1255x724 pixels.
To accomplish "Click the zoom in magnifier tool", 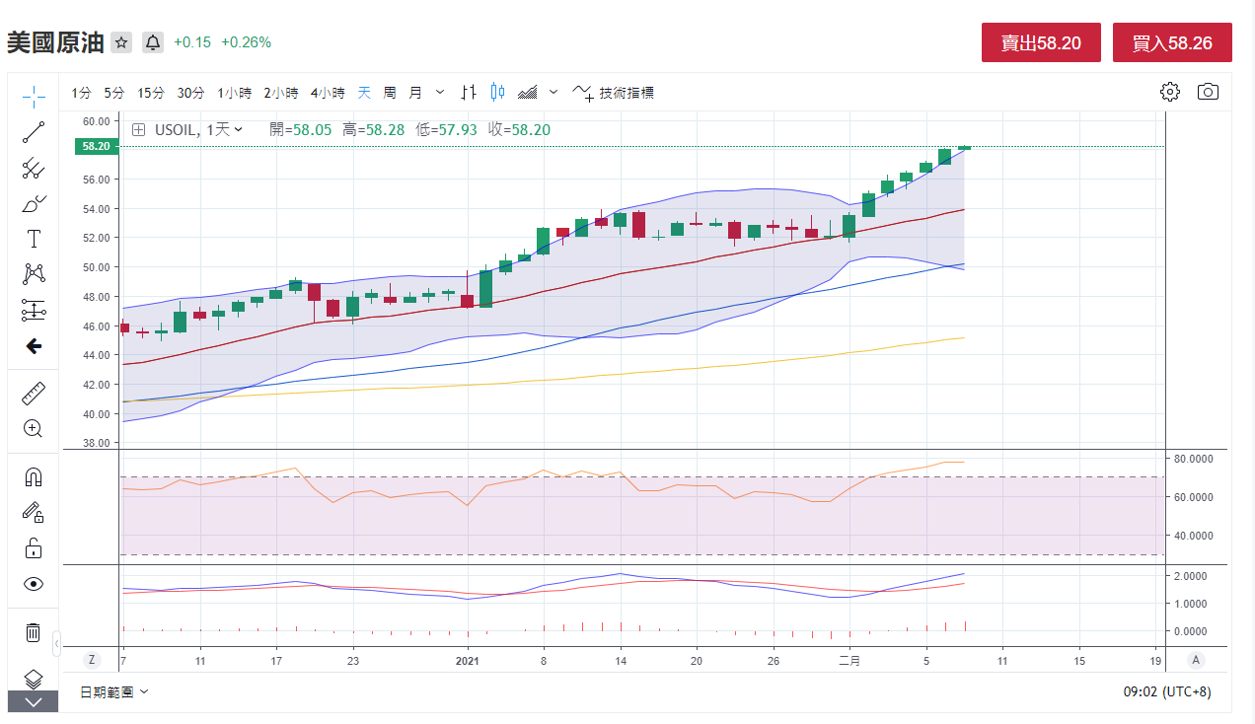I will coord(34,428).
